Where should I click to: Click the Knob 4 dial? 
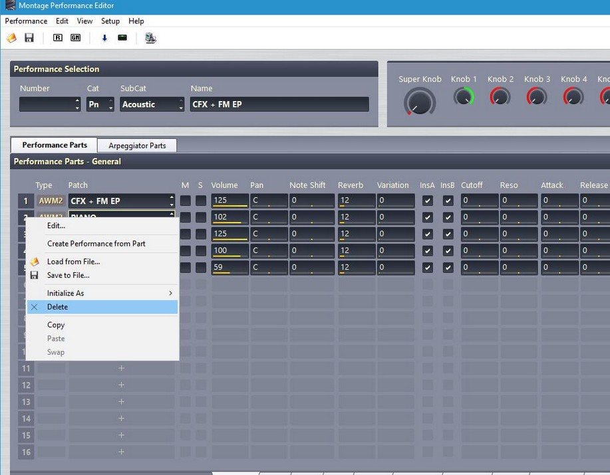(x=573, y=96)
